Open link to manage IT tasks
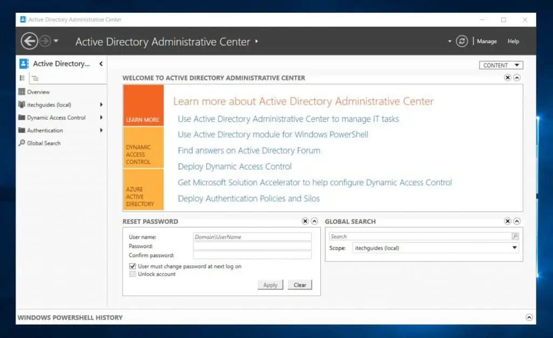This screenshot has height=338, width=553. tap(288, 119)
